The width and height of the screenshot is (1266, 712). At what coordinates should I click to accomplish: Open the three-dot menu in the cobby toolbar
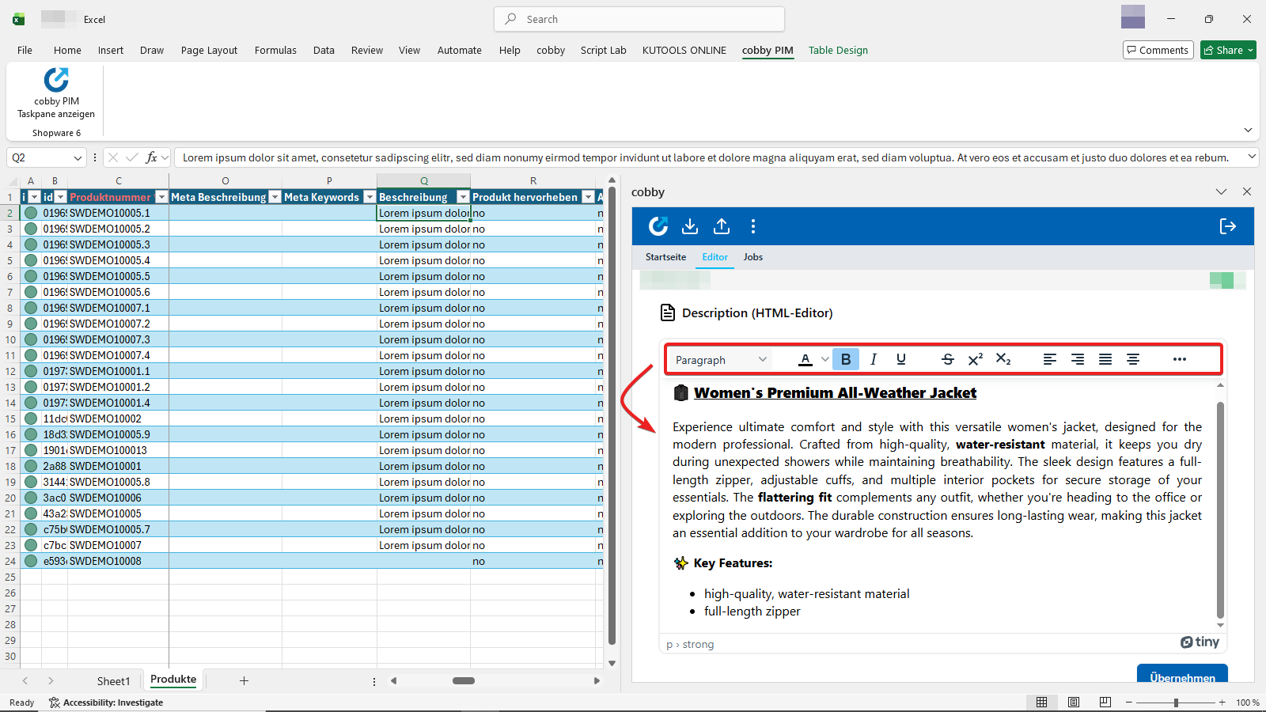[x=753, y=226]
